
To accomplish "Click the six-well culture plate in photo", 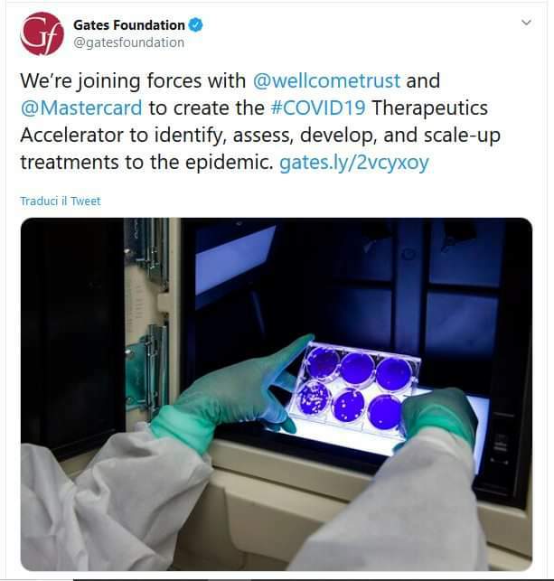I will click(x=354, y=386).
